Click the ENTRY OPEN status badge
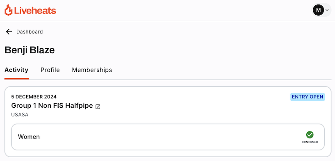 pyautogui.click(x=308, y=97)
